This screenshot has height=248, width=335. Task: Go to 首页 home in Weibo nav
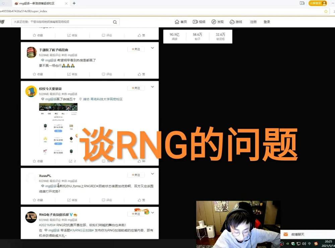coord(181,22)
